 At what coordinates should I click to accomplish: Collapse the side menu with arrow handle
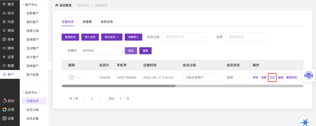(x=50, y=66)
